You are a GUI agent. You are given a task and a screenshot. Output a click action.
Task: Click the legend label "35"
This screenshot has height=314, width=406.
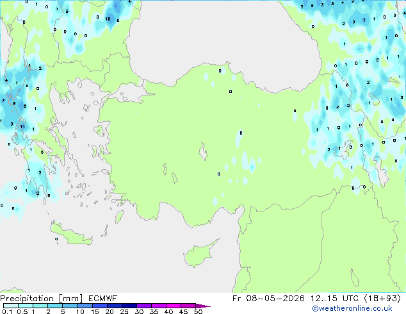click(154, 311)
